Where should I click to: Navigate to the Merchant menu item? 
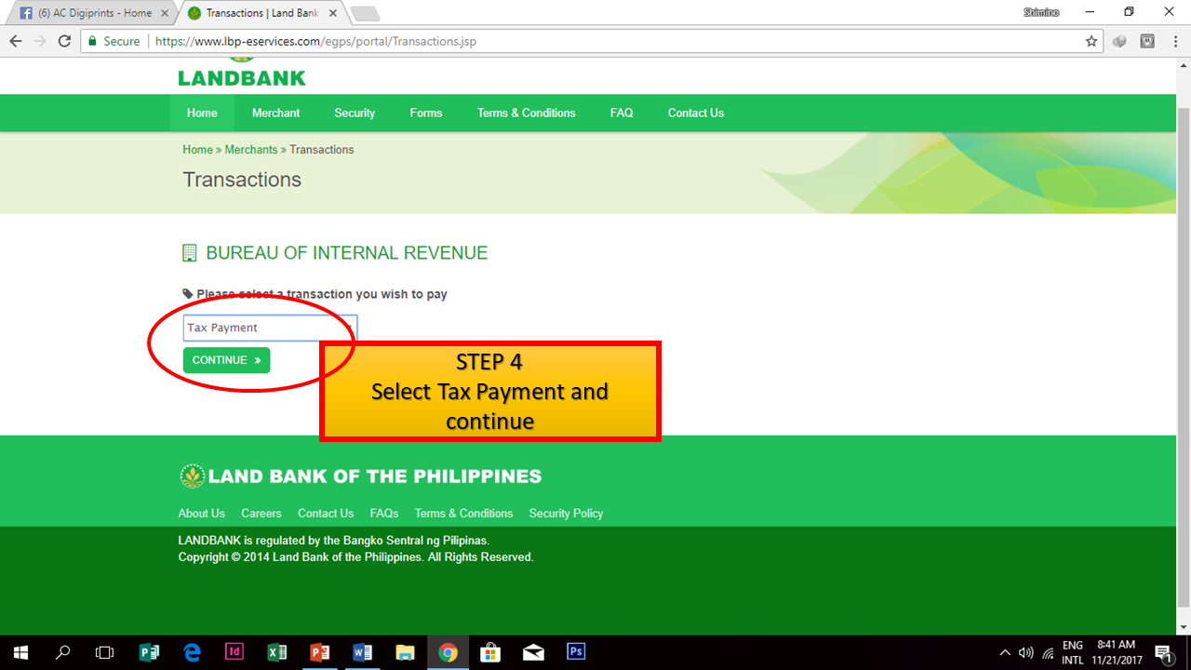275,113
